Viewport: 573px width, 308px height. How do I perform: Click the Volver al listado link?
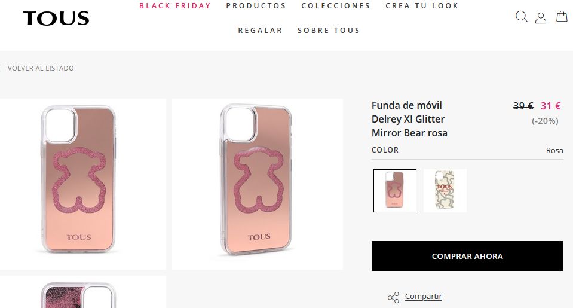41,68
